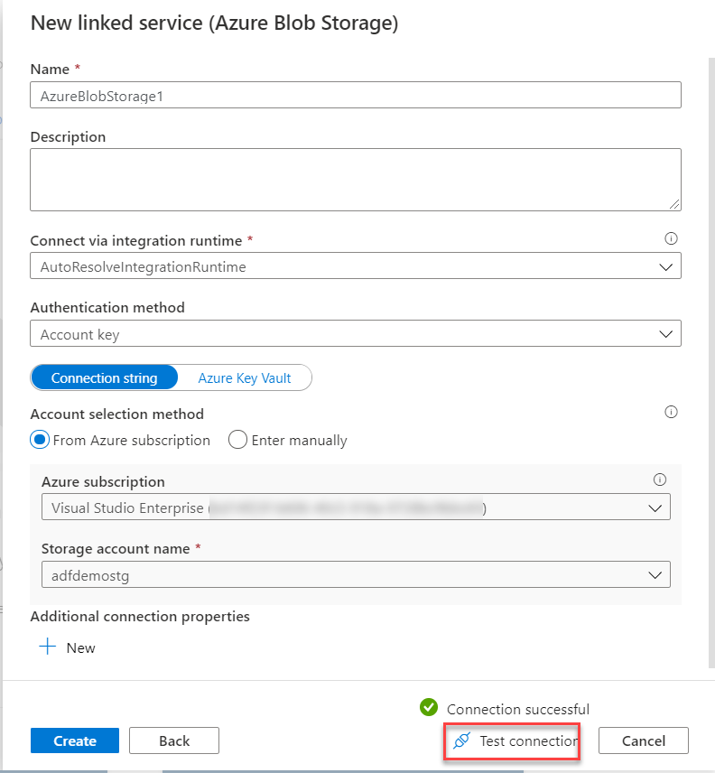The image size is (715, 773).
Task: Cancel the new linked service
Action: pos(644,740)
